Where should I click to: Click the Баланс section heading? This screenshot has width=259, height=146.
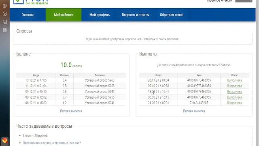click(23, 54)
